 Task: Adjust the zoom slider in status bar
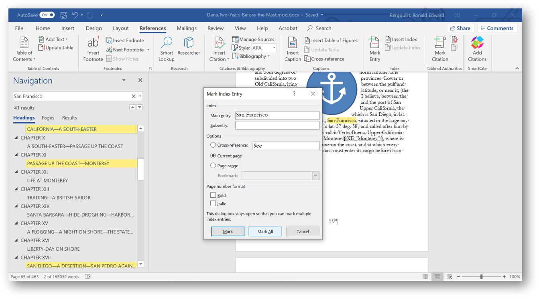point(481,277)
